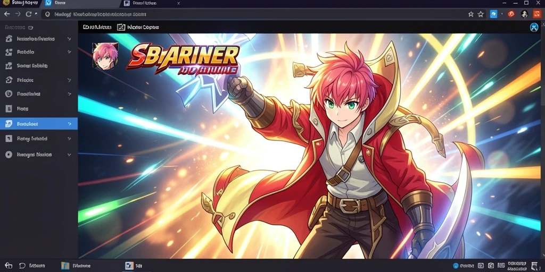Bookmark the page with the rightmost star icon
The width and height of the screenshot is (545, 272).
coord(481,14)
